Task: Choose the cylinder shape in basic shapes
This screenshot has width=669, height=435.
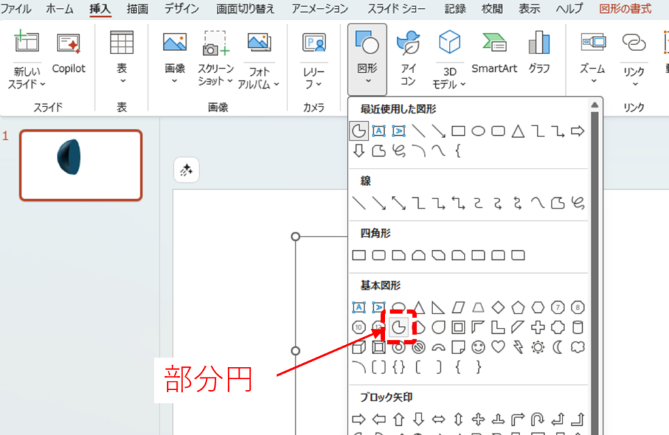Action: click(x=578, y=327)
